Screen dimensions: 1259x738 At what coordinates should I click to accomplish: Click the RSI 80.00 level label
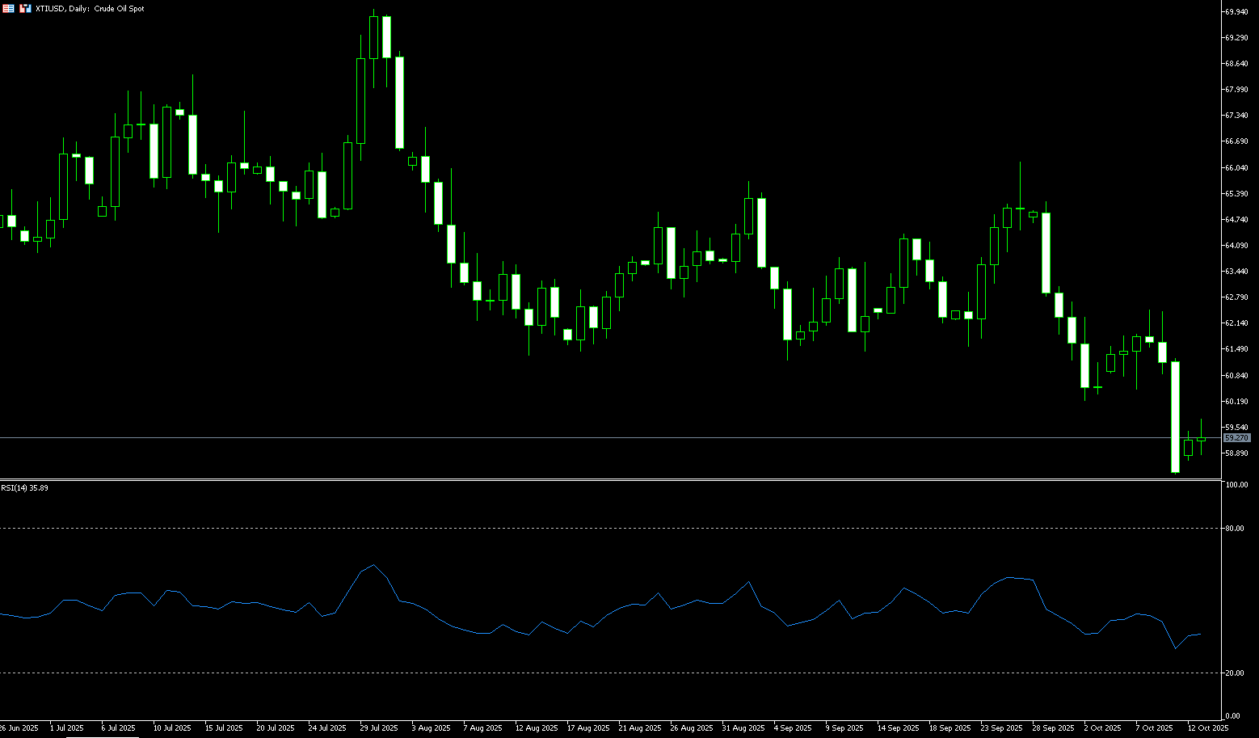coord(1235,529)
